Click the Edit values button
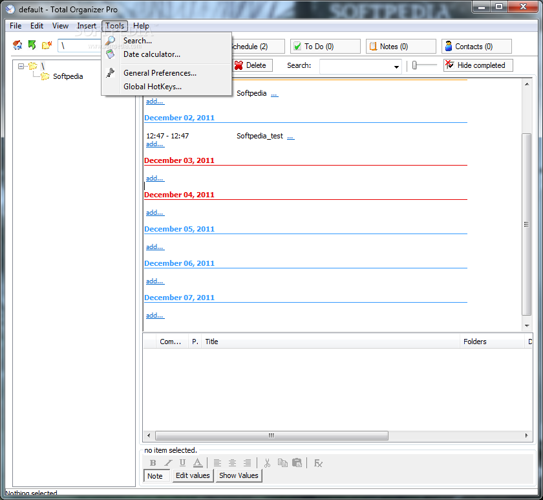The image size is (543, 500). pos(193,475)
